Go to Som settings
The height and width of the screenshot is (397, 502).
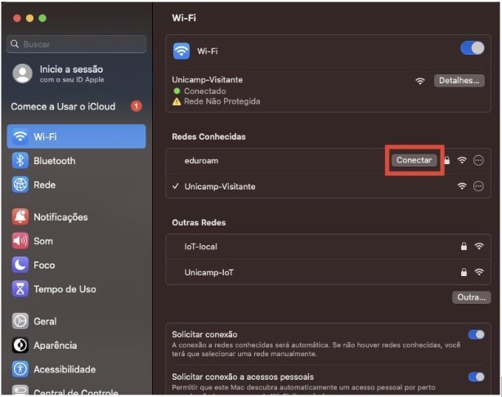[76, 241]
